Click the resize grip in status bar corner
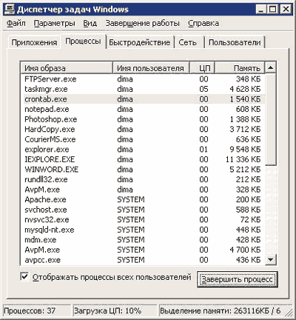The image size is (296, 320). pyautogui.click(x=289, y=312)
